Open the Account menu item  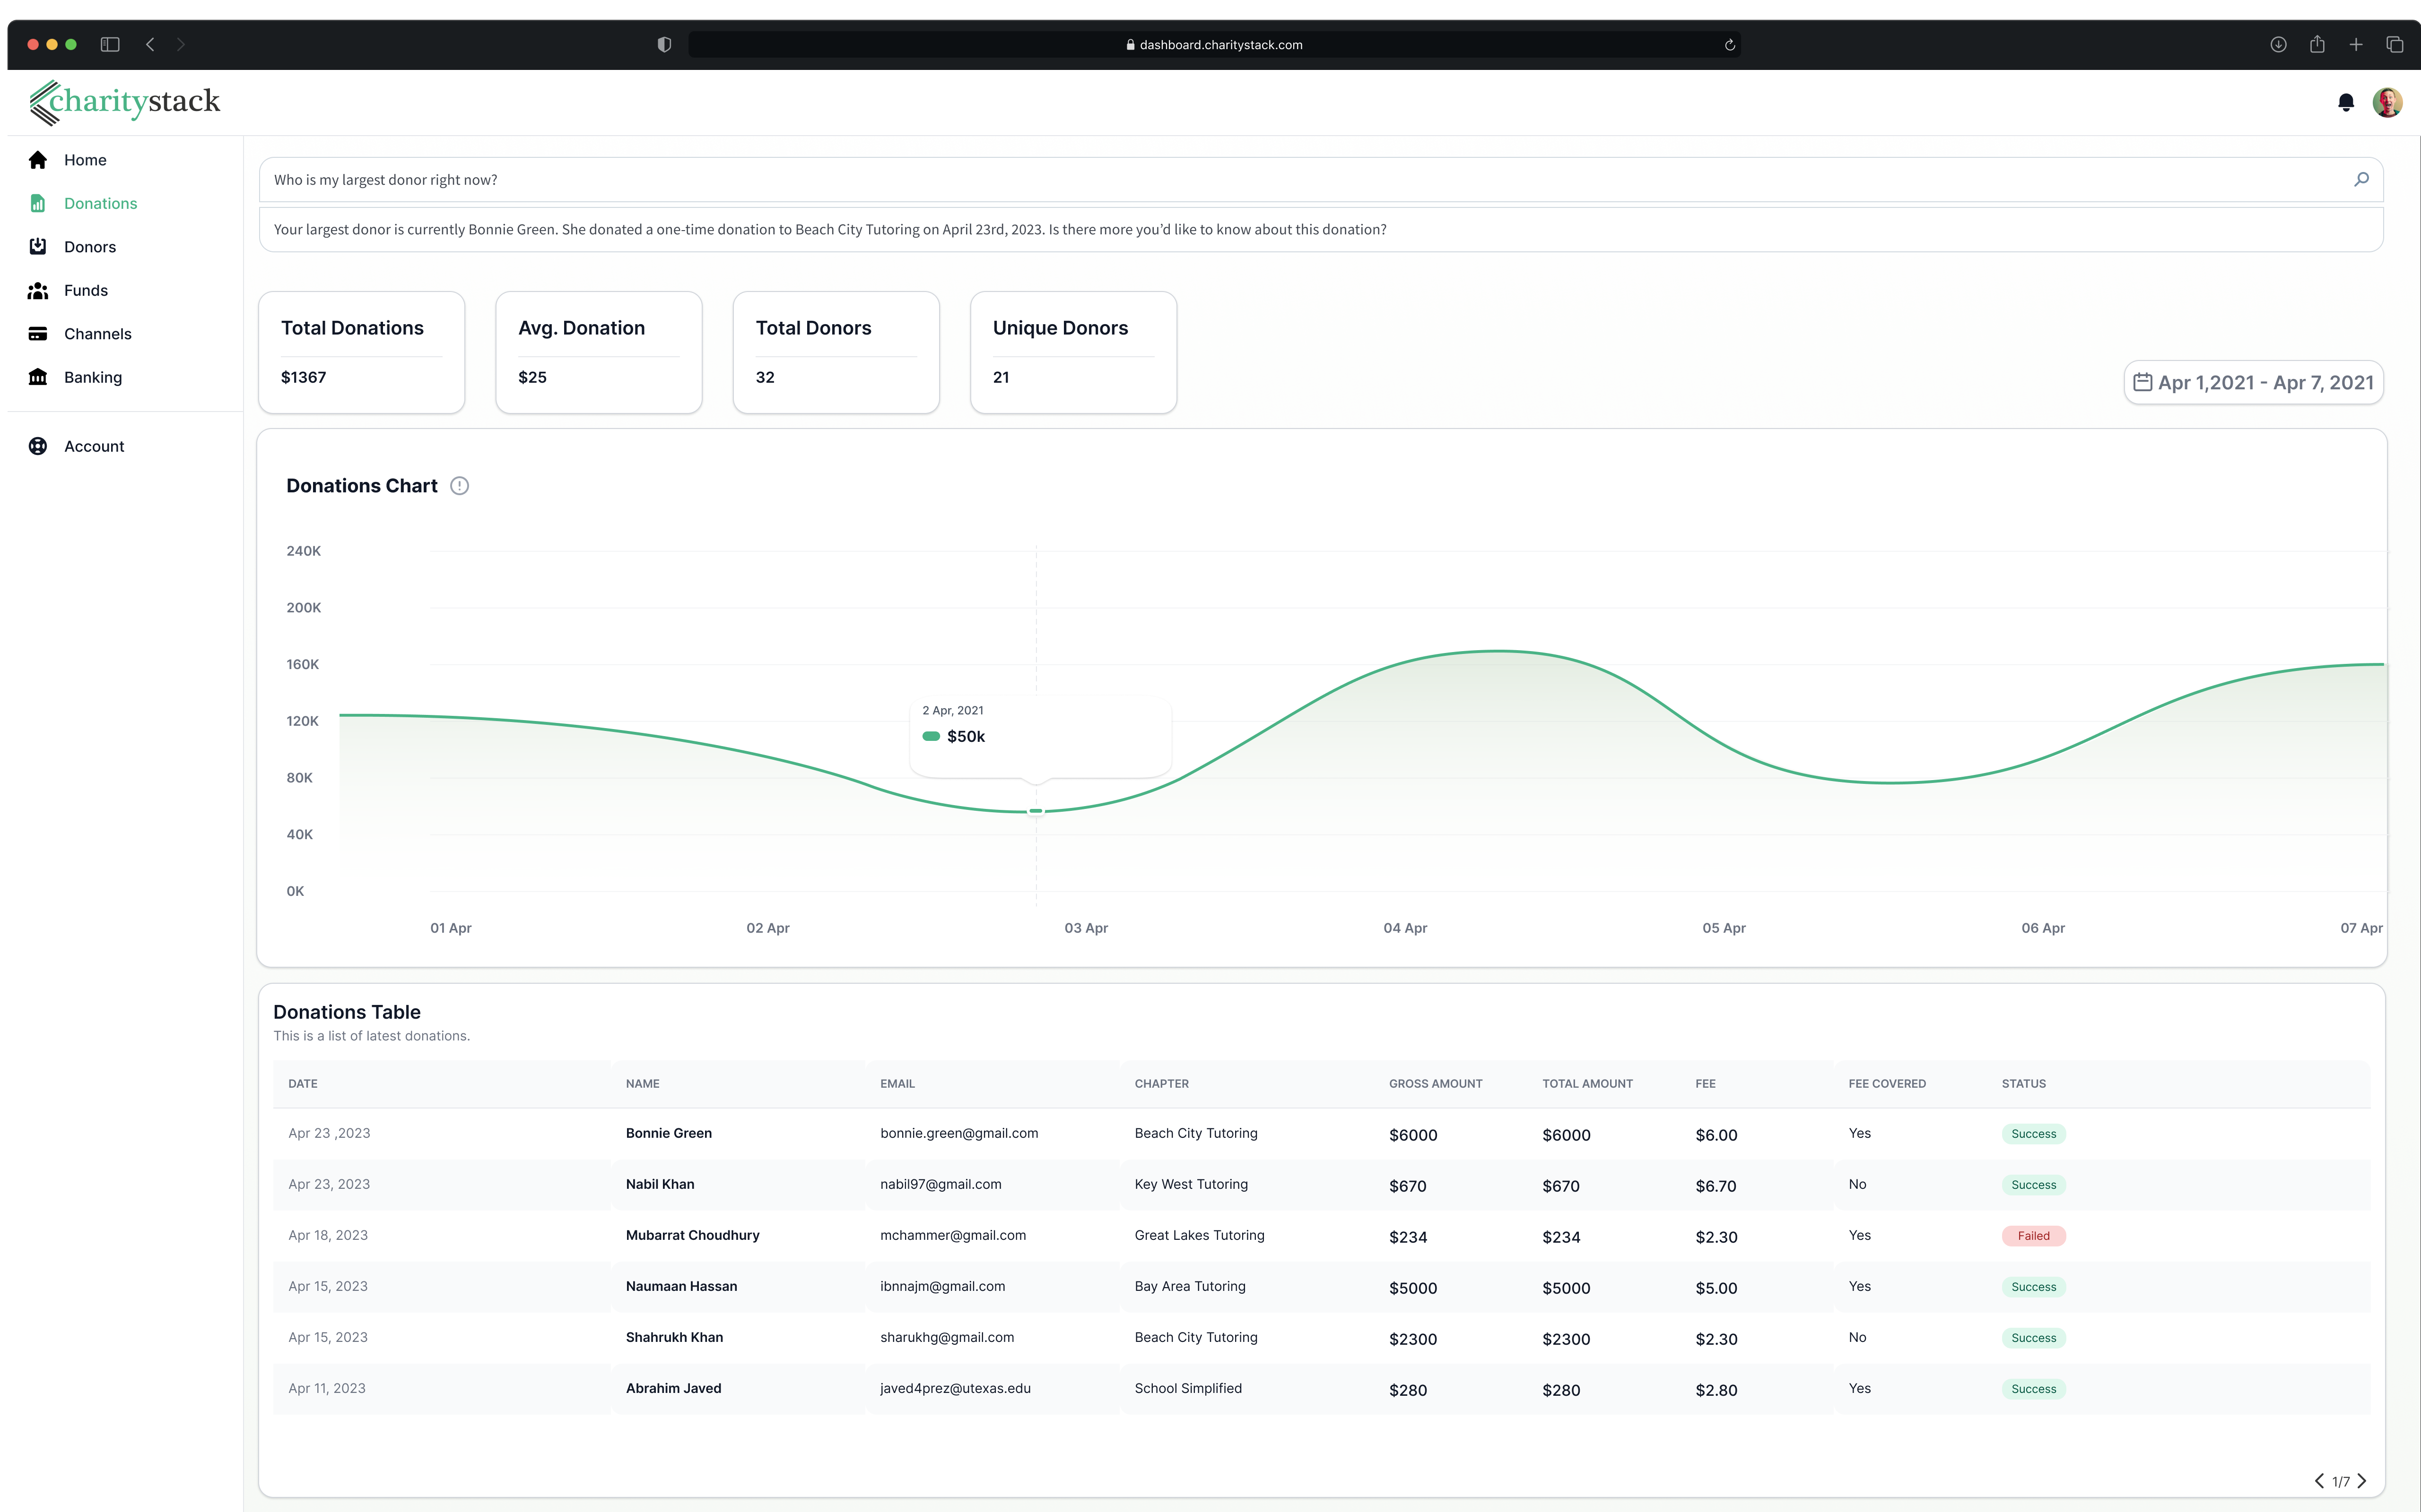[x=94, y=446]
